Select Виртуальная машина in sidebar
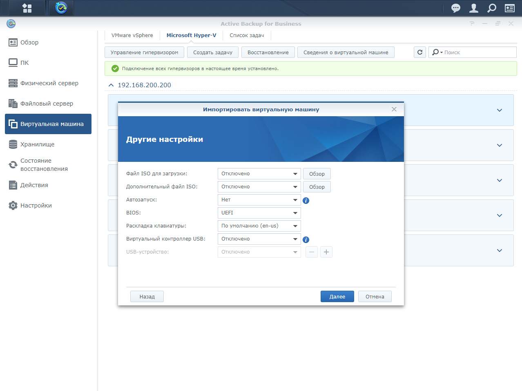The height and width of the screenshot is (391, 522). 48,124
